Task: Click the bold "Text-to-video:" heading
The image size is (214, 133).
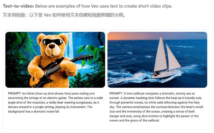Action: point(18,6)
